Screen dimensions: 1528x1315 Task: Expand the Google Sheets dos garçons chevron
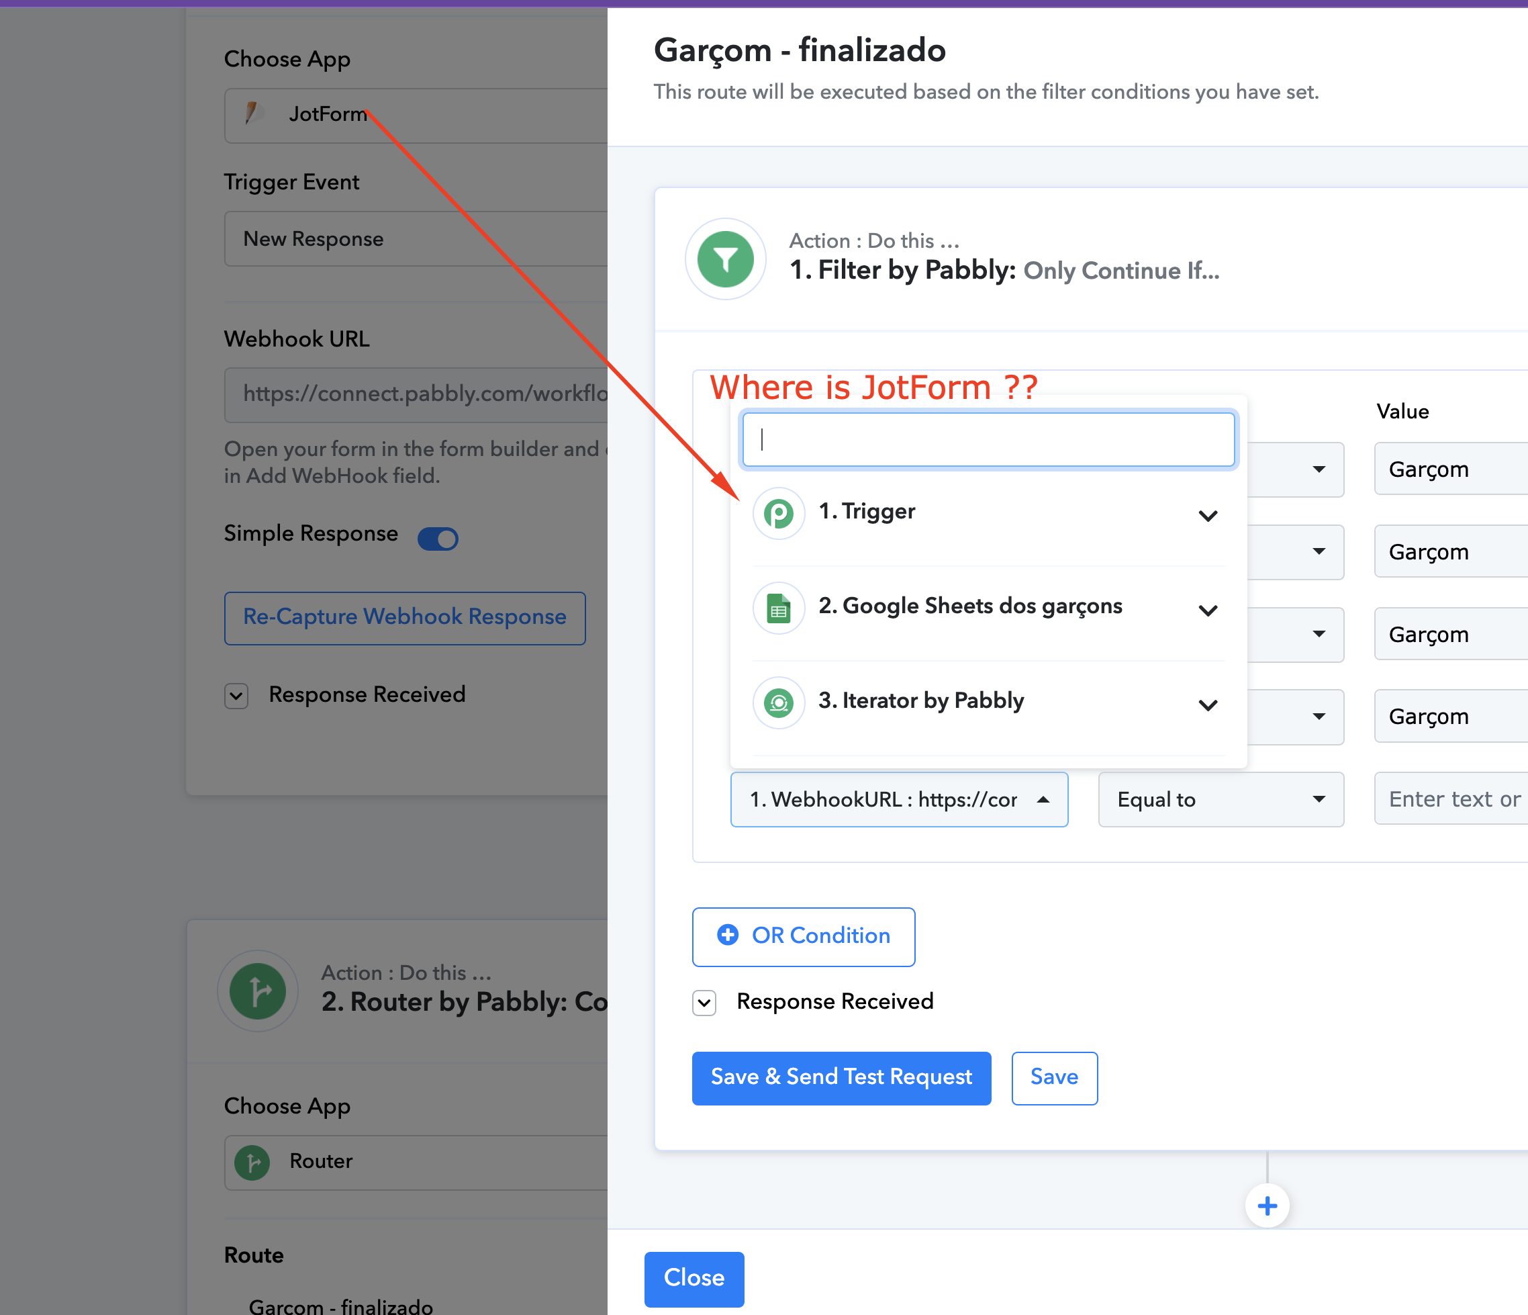click(1208, 610)
